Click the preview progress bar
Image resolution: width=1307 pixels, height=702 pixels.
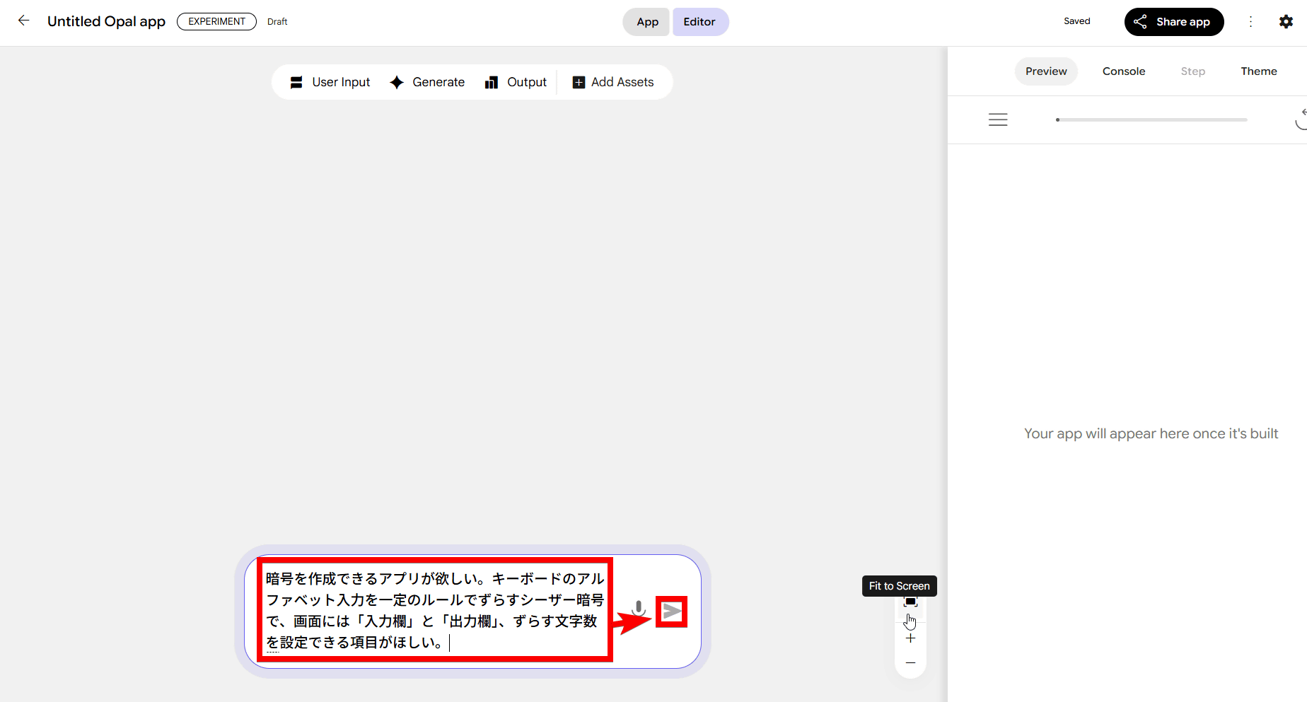pyautogui.click(x=1151, y=120)
